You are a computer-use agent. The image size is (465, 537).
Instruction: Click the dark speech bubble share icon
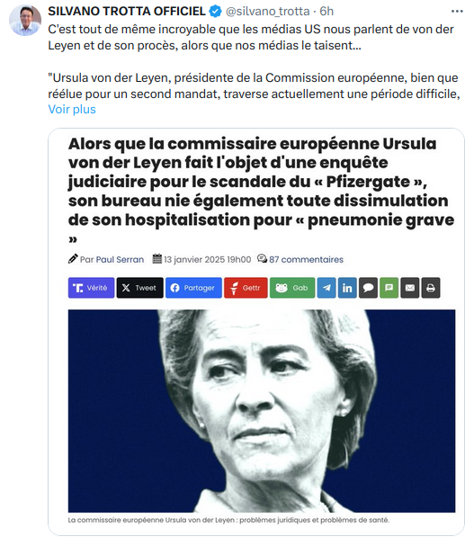pyautogui.click(x=368, y=288)
